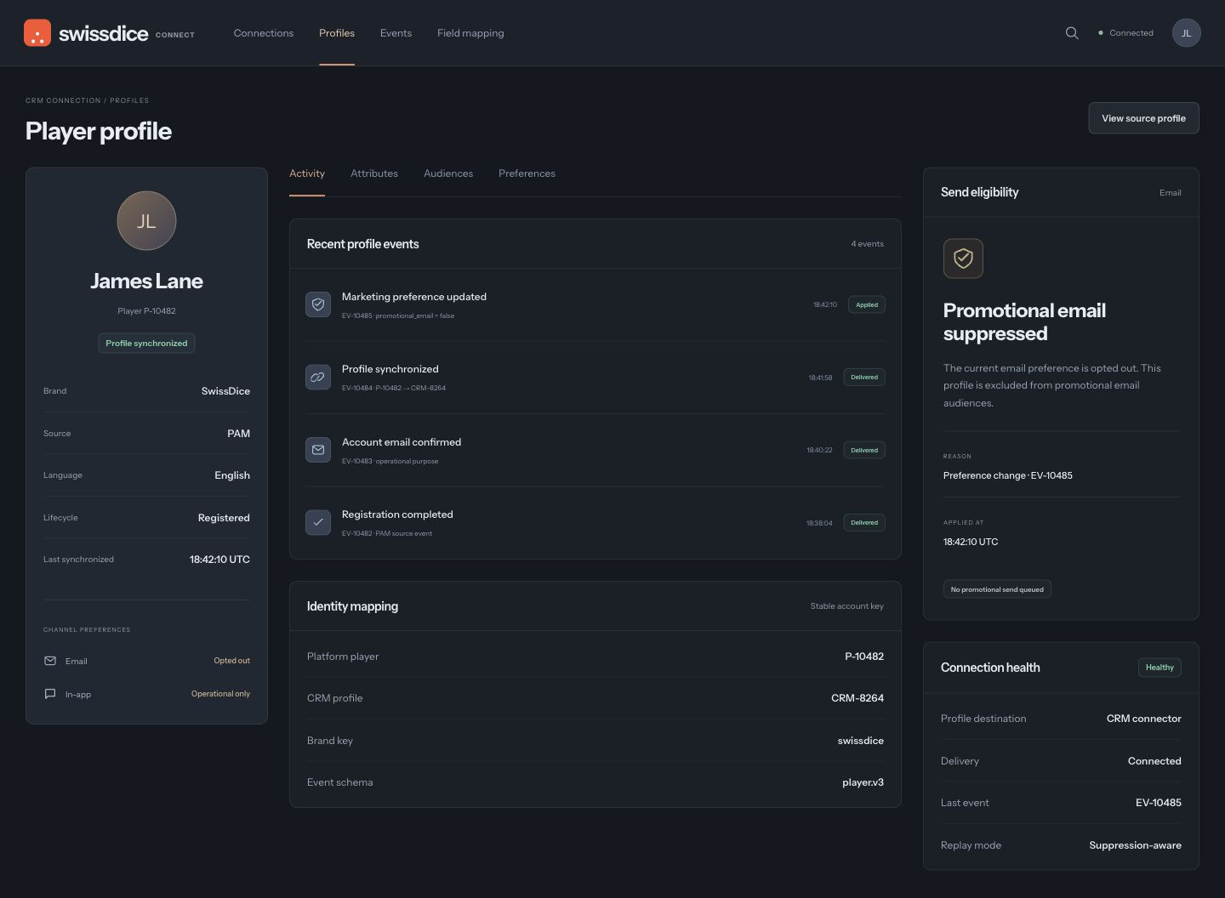Click the In-app channel chat icon
The image size is (1225, 898).
(x=50, y=694)
